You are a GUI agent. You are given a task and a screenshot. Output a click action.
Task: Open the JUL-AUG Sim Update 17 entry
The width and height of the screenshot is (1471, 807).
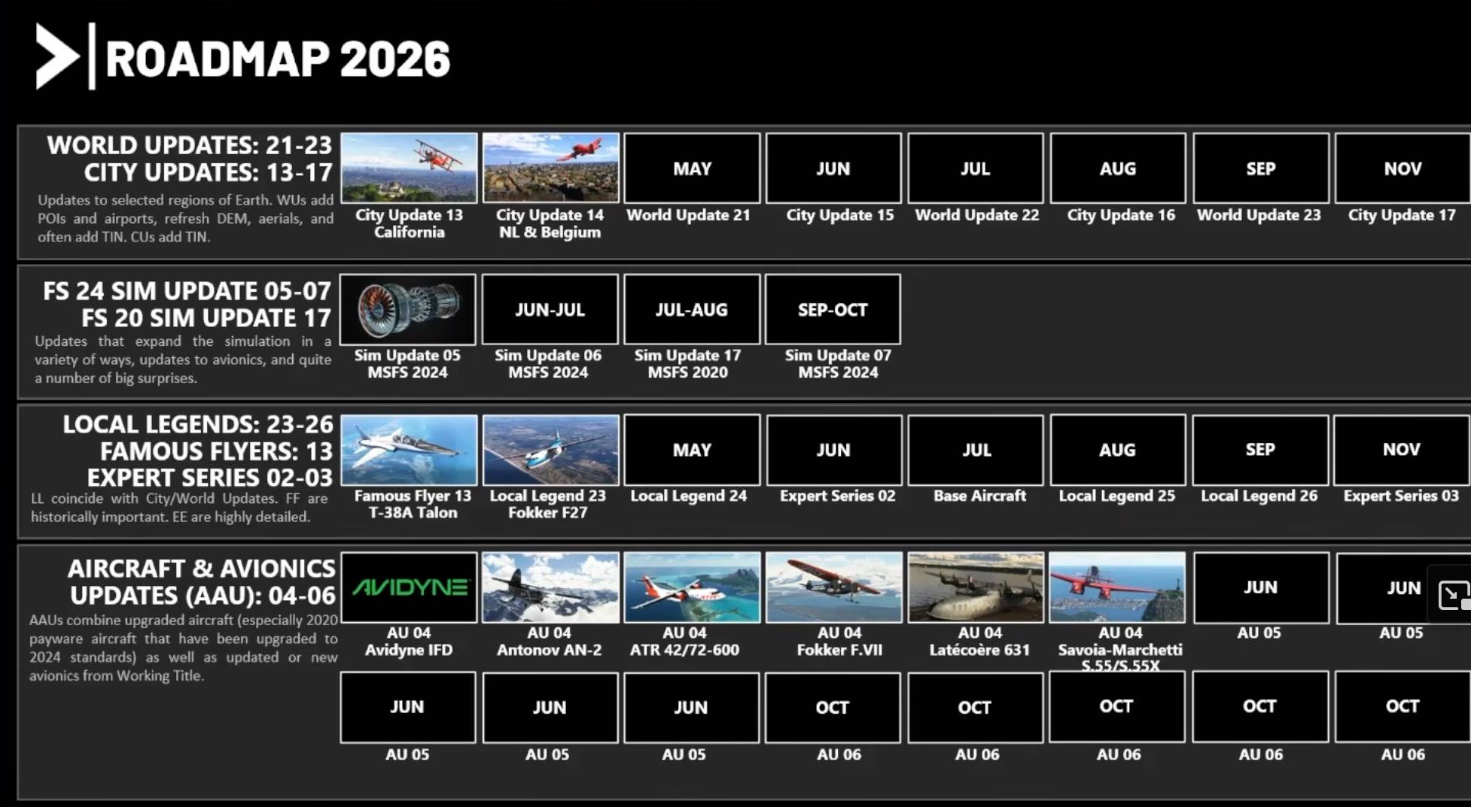(691, 309)
